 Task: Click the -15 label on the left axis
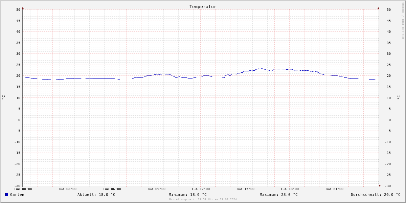[17, 153]
